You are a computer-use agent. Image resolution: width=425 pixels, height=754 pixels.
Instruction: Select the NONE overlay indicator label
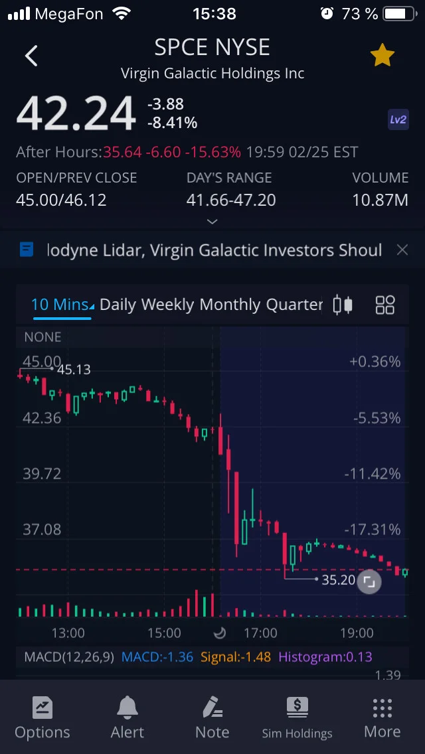coord(42,337)
